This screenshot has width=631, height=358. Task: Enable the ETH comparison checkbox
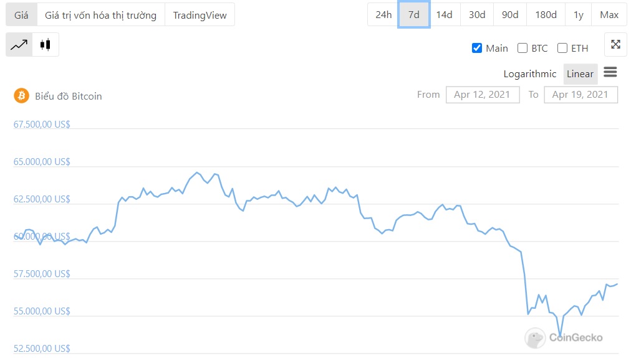[x=562, y=48]
